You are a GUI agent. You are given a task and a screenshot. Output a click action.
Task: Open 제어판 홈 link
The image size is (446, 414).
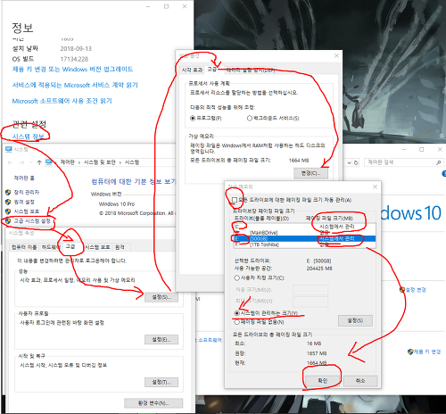point(24,178)
